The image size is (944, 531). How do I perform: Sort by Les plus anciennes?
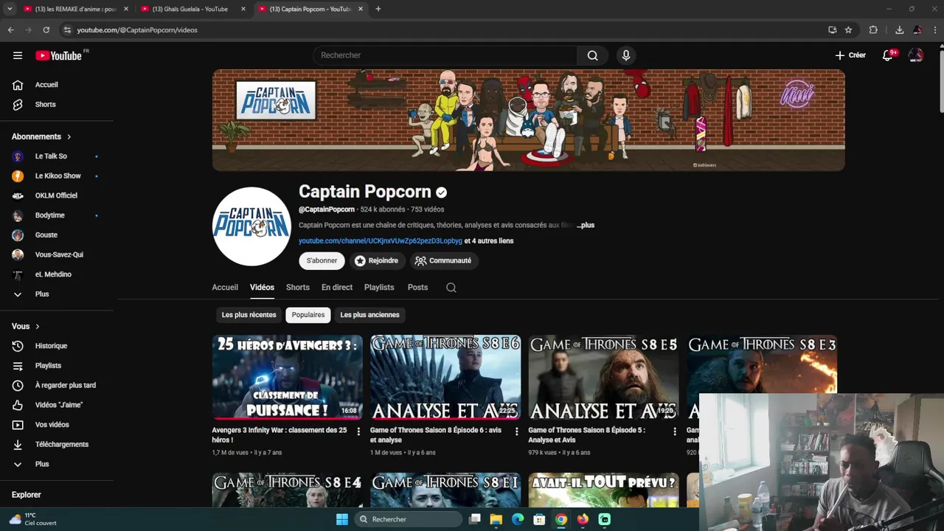coord(369,315)
